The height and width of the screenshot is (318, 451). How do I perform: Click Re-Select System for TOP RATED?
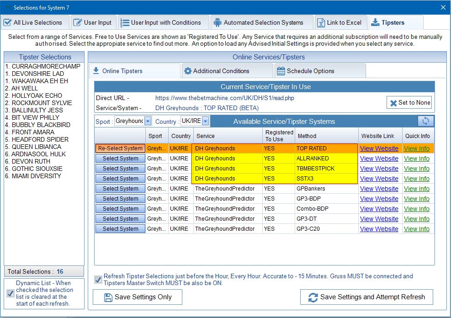tap(120, 148)
